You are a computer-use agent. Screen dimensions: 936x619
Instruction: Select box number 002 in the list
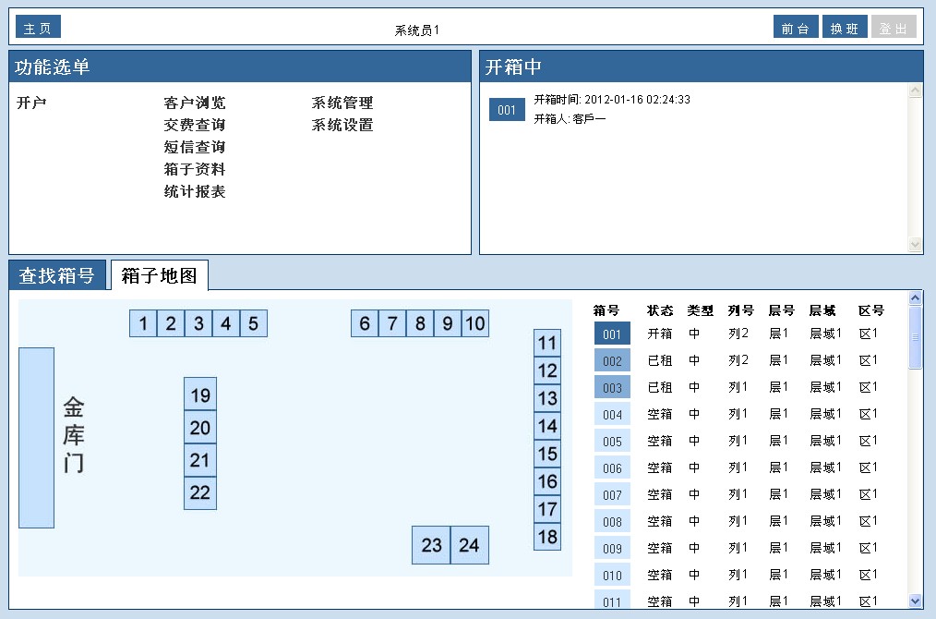click(612, 361)
